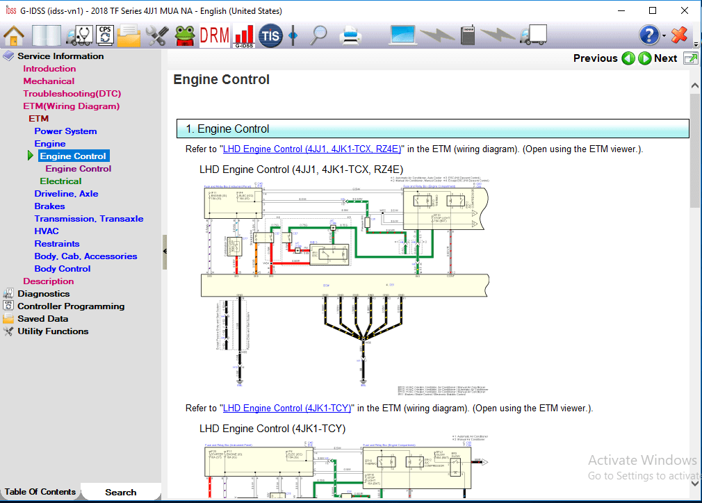Collapse the left panel using the side arrow
This screenshot has height=503, width=702.
pos(165,251)
